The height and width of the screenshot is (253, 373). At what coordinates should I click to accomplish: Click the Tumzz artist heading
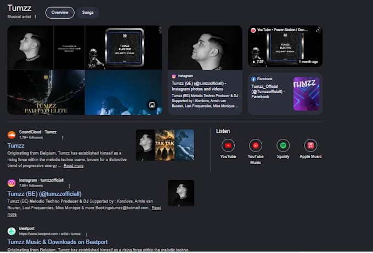20,8
